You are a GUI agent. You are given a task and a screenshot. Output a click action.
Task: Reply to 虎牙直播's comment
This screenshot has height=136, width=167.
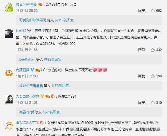pos(141,76)
